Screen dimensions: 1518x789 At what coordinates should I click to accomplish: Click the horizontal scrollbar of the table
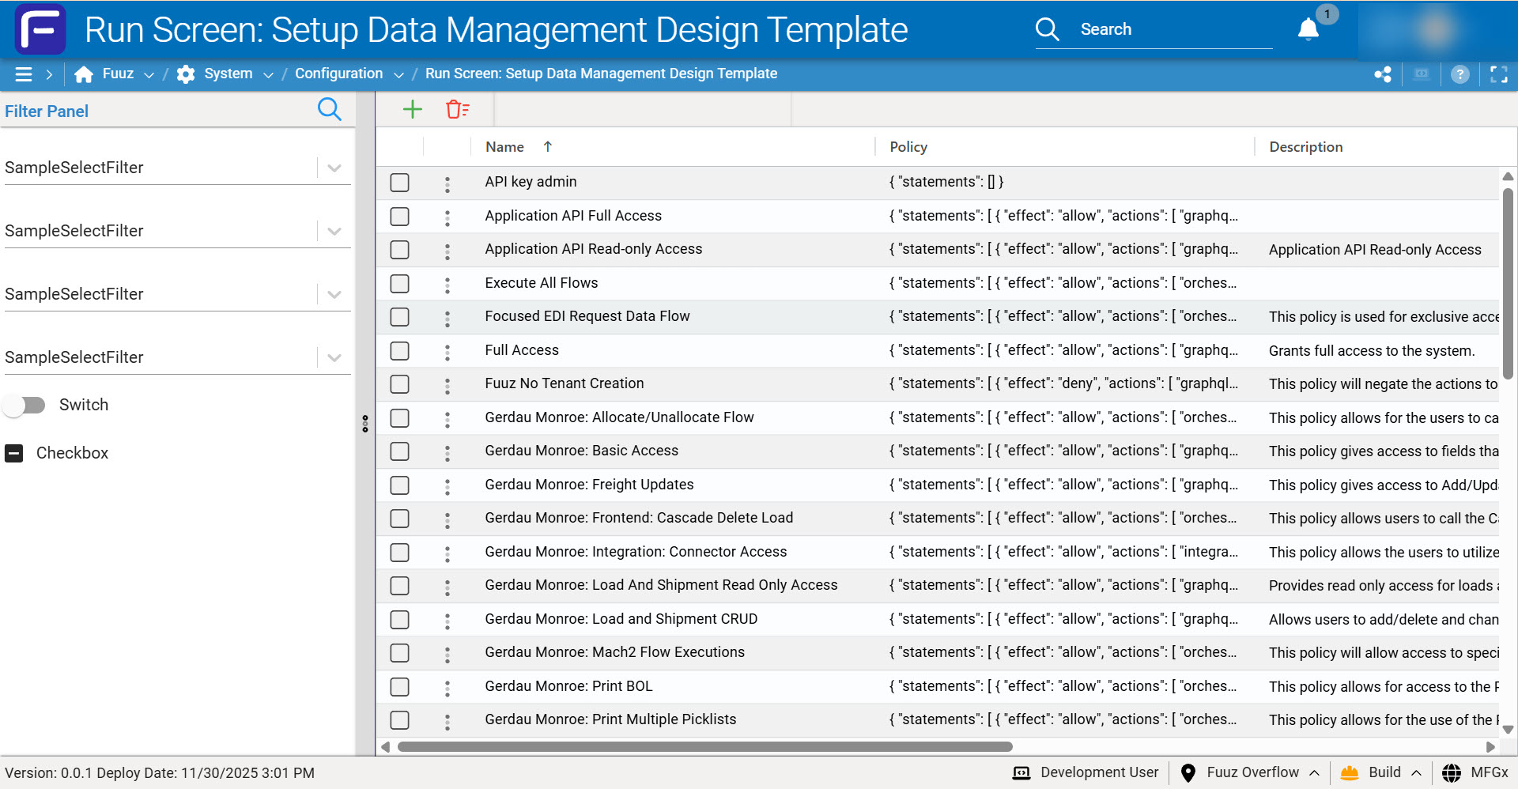pos(704,746)
